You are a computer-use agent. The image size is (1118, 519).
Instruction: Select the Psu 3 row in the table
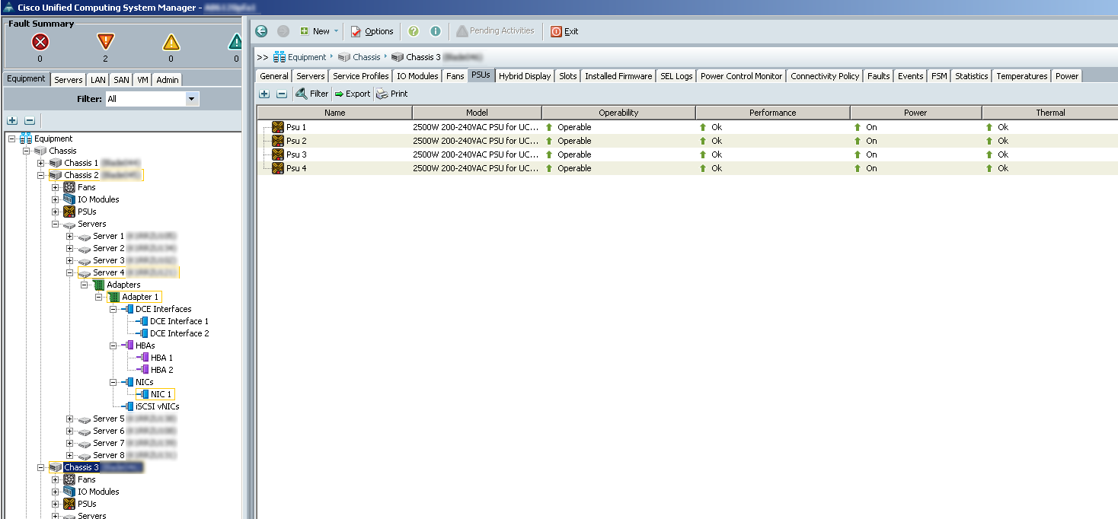point(296,154)
